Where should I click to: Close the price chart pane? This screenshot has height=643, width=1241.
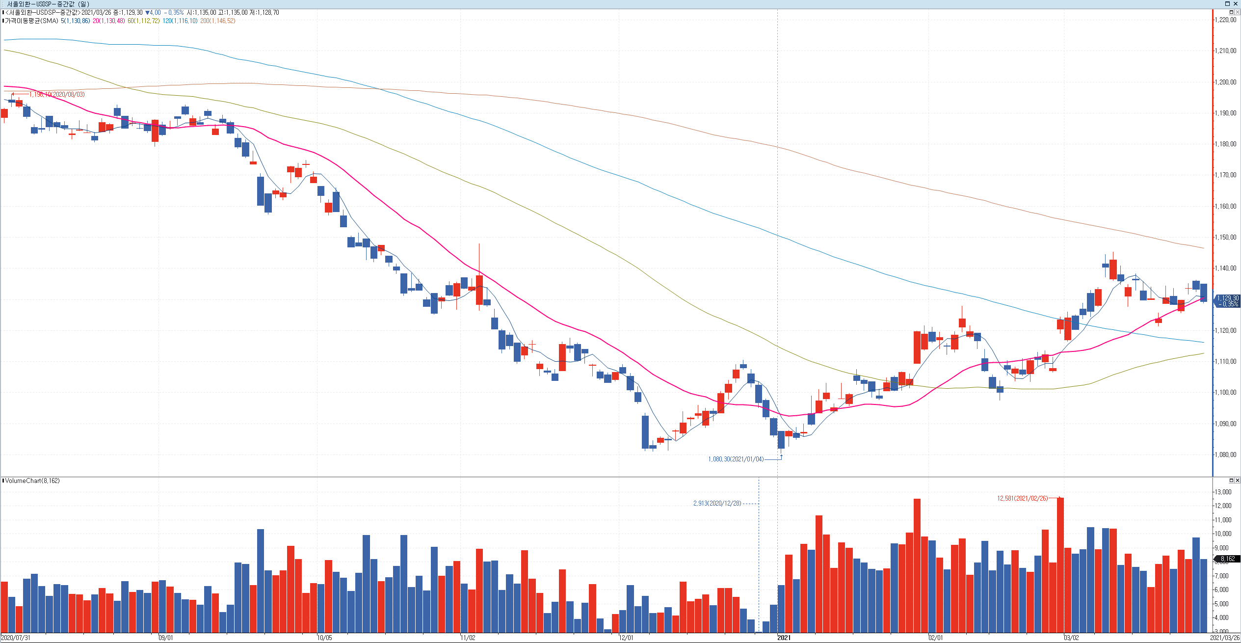click(x=1237, y=12)
